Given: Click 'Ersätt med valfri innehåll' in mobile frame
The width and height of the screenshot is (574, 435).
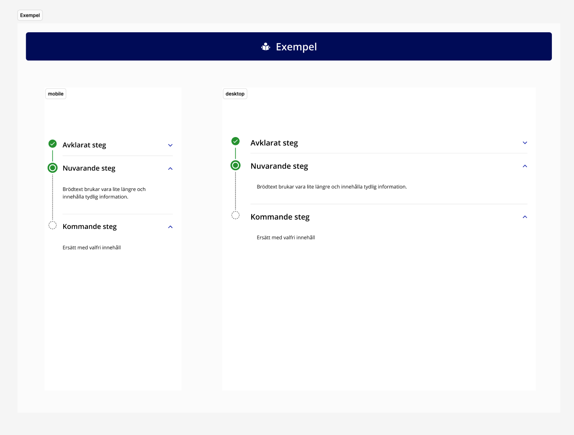Looking at the screenshot, I should (92, 248).
